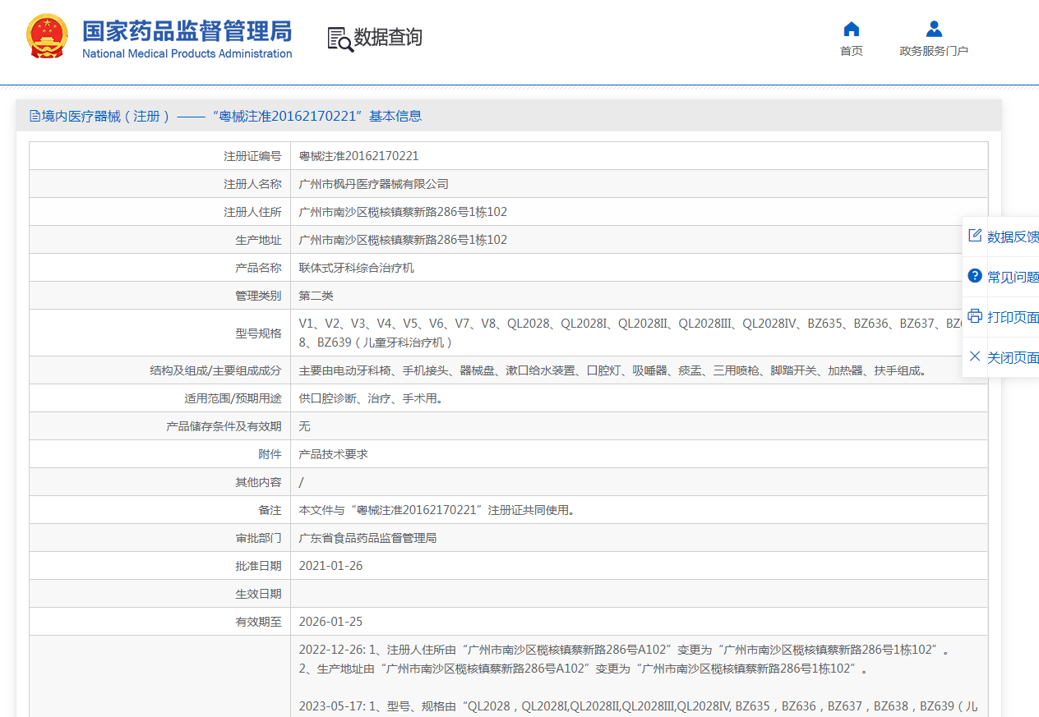Click the National Medical Products Administration emblem

pos(47,37)
